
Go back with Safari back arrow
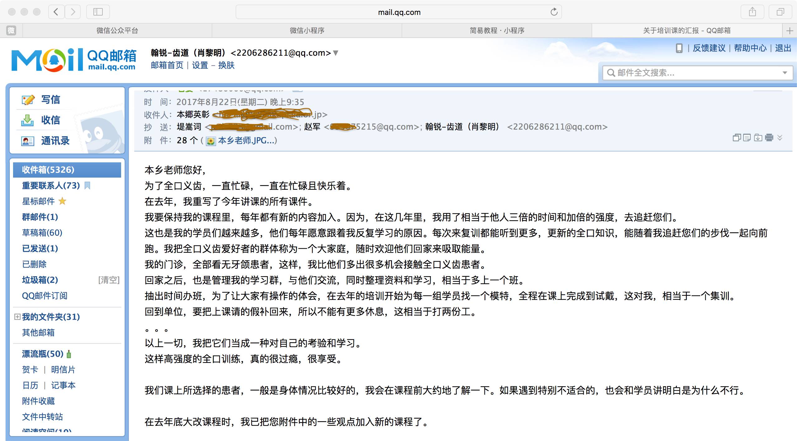tap(56, 12)
